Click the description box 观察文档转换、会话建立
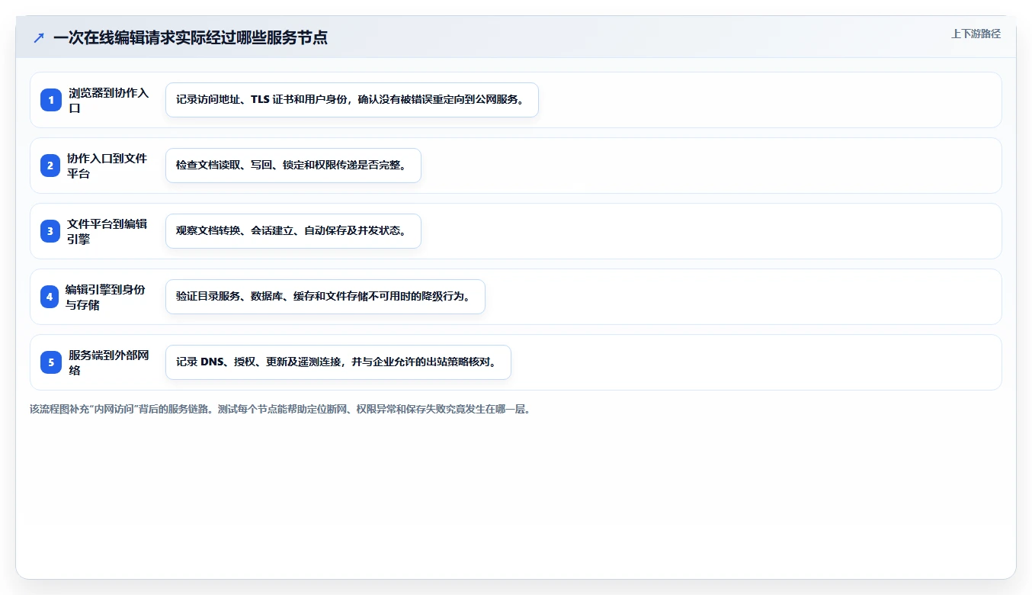The height and width of the screenshot is (595, 1032). pos(293,231)
